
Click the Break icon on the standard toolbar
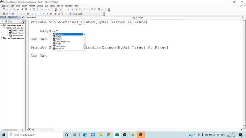(43, 14)
